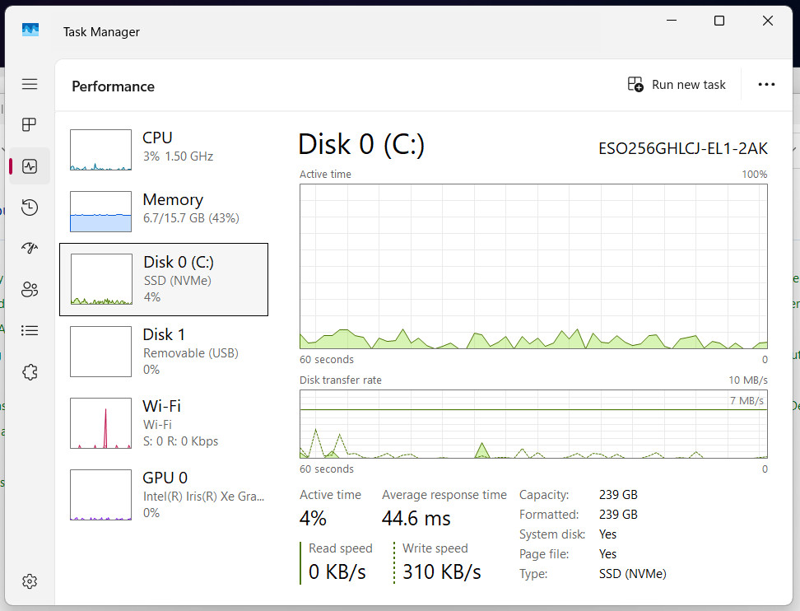Click the 44.6 ms response time value
The width and height of the screenshot is (800, 611).
coord(416,519)
